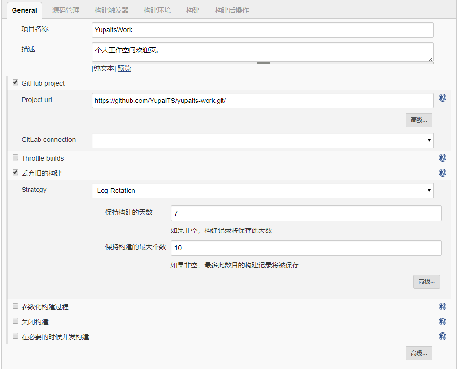Open the 构建后操作 tab
The image size is (458, 369).
tap(232, 10)
